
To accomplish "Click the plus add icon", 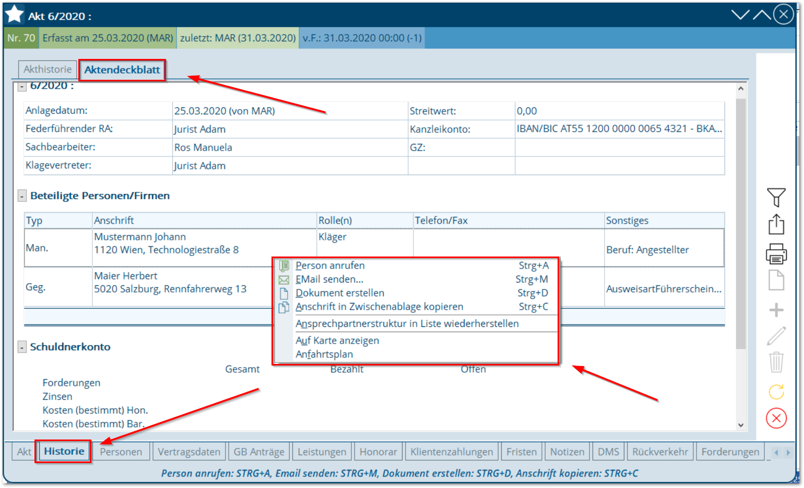I will click(776, 310).
